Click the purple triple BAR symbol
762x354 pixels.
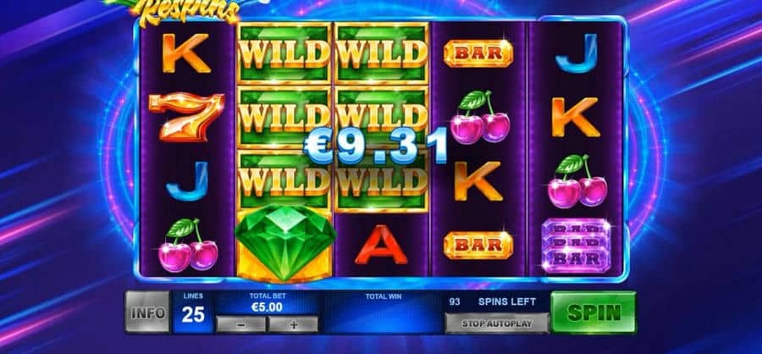click(577, 246)
